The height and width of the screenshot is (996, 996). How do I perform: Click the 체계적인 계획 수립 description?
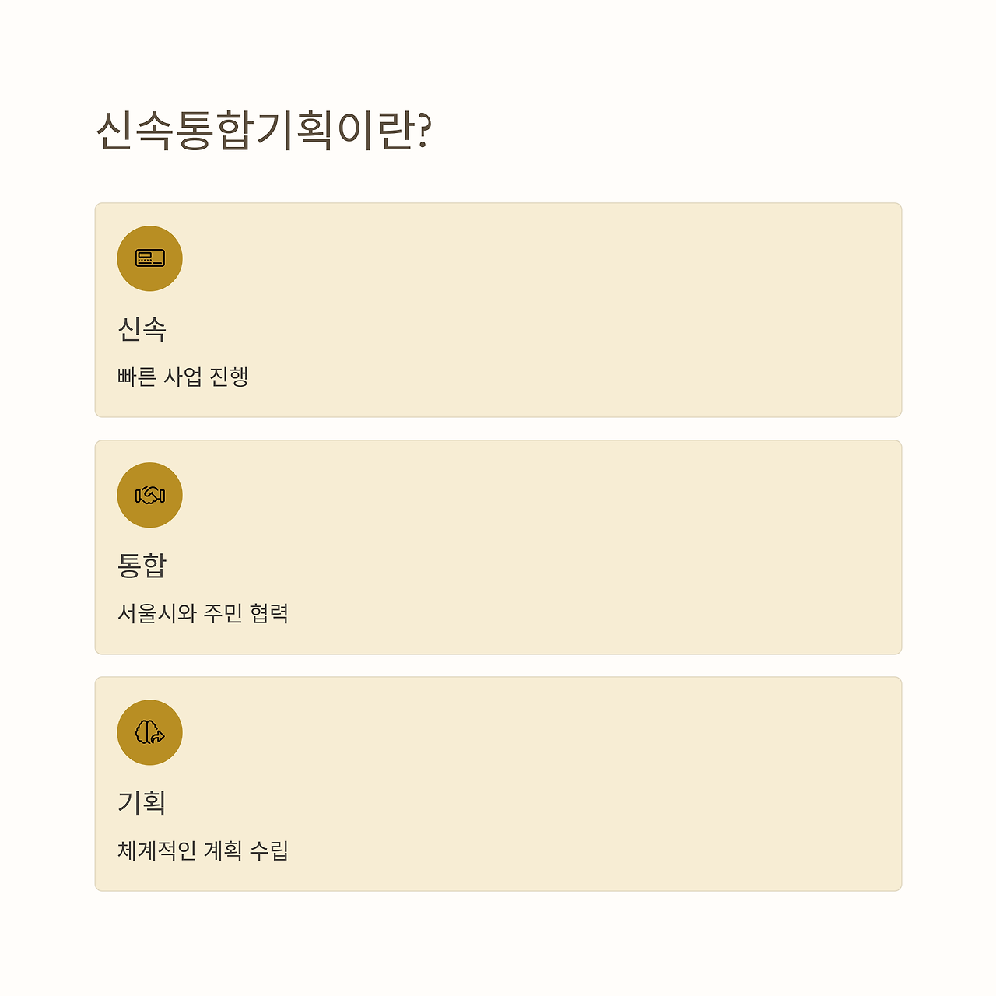point(203,850)
